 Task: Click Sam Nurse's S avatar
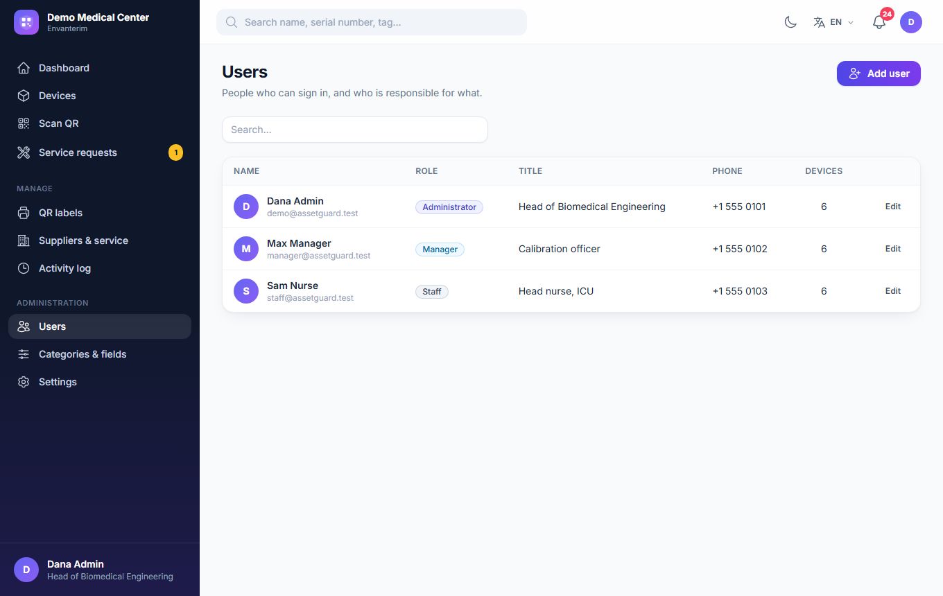[x=246, y=291]
